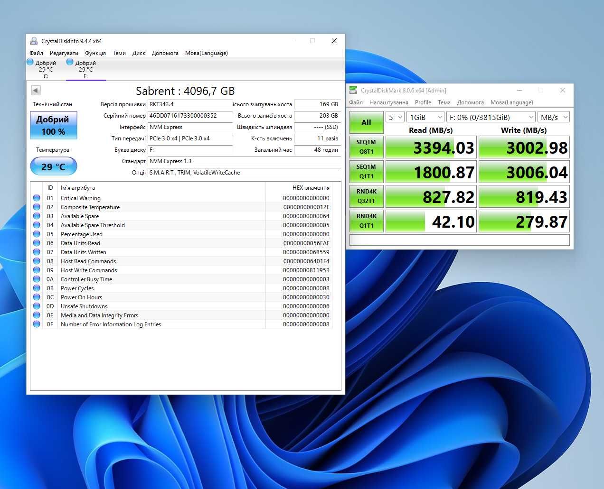Open Допомога menu in CrystalDiskInfo

(165, 53)
